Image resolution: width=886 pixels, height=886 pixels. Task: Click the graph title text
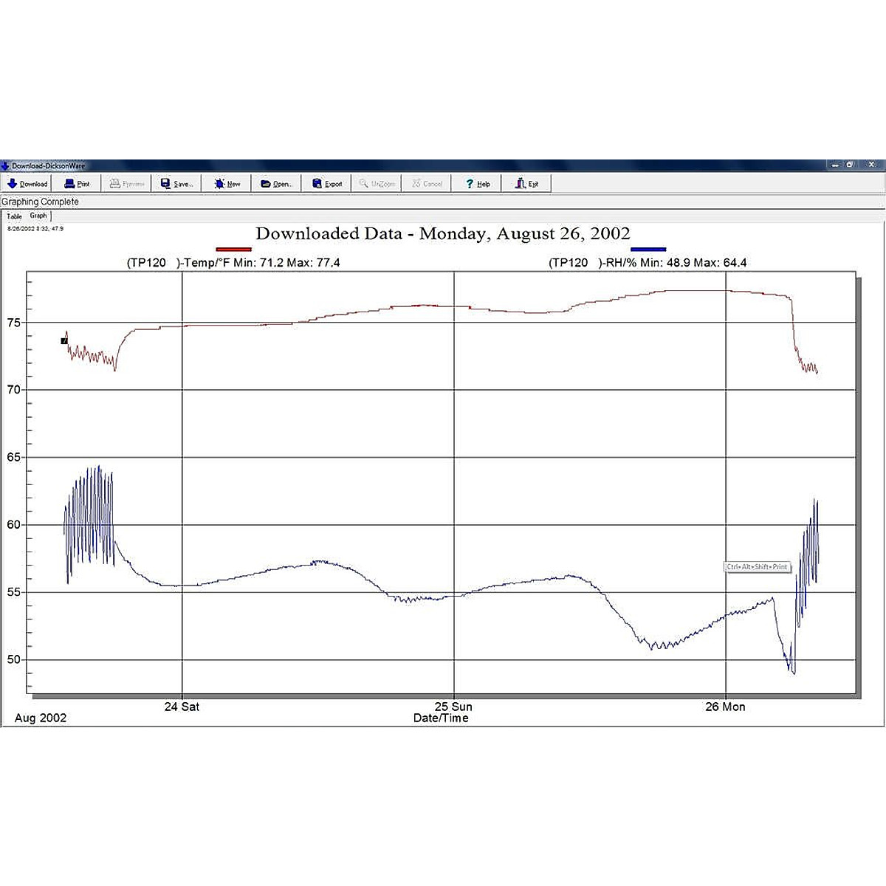click(443, 234)
